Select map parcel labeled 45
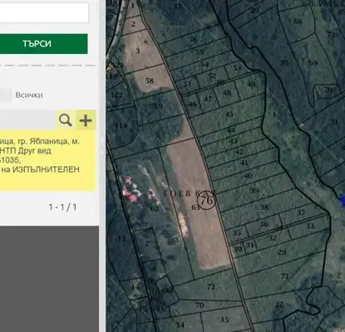 tap(229, 114)
